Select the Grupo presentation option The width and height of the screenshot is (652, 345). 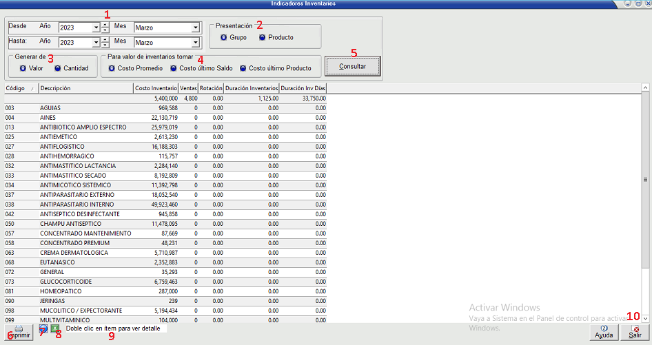[x=224, y=38]
